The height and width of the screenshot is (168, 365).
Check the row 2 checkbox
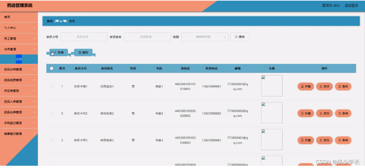52,113
